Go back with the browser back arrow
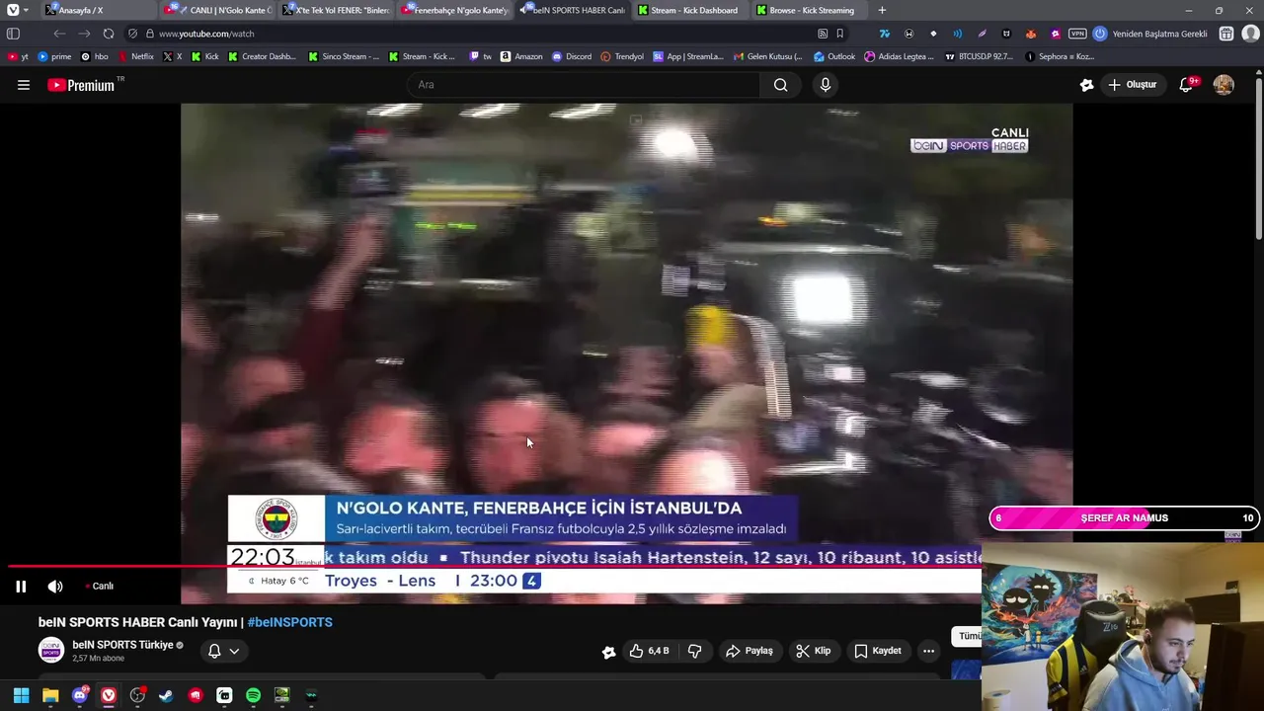The height and width of the screenshot is (711, 1264). coord(59,34)
